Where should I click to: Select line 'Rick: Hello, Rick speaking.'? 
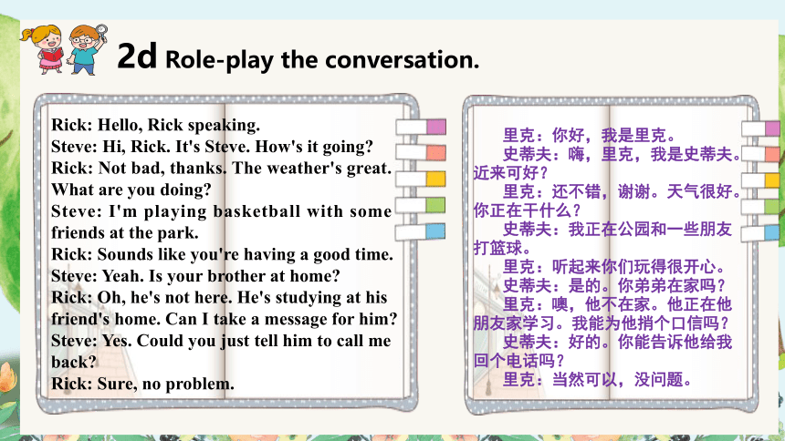(x=156, y=125)
